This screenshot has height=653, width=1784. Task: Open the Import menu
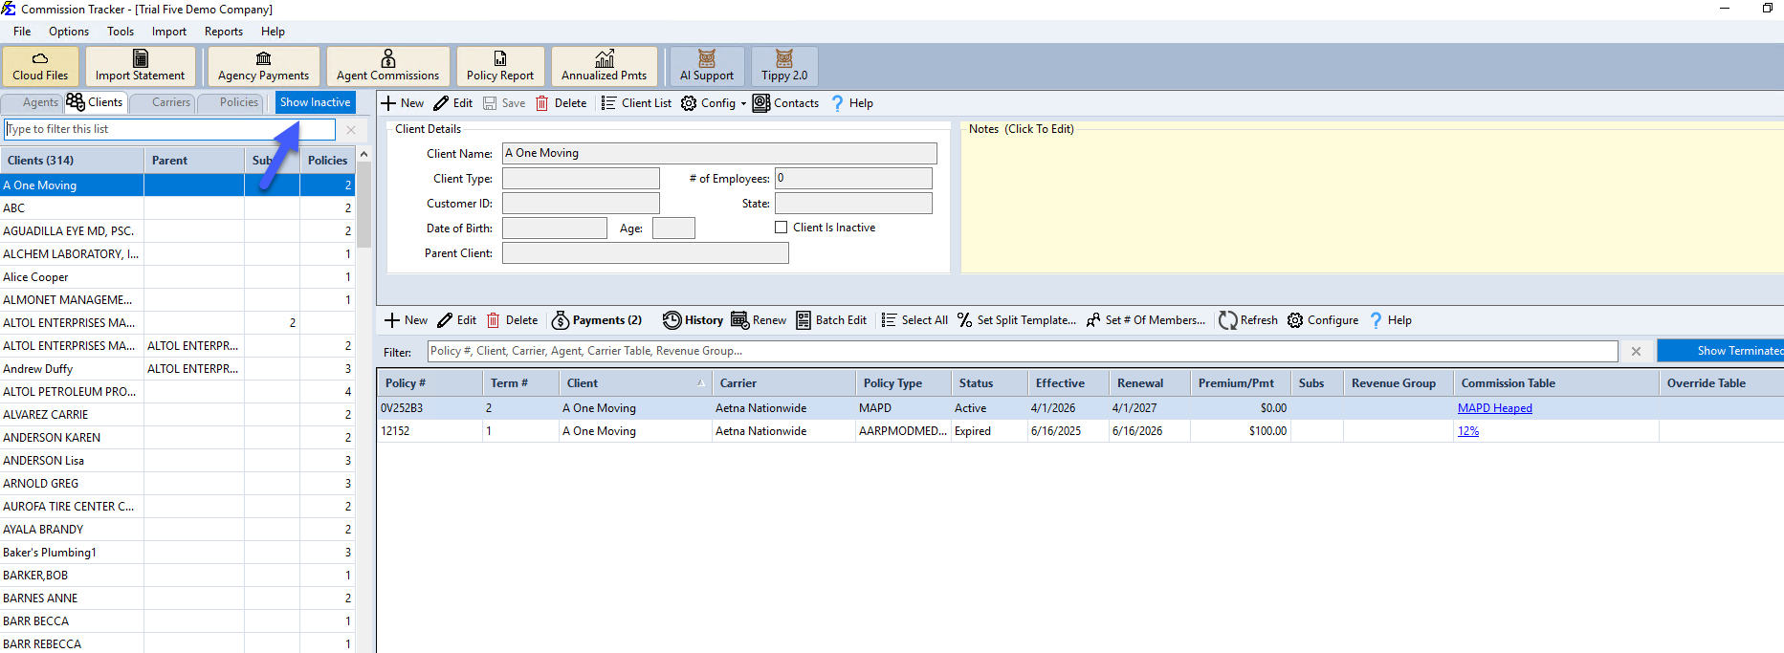tap(169, 32)
